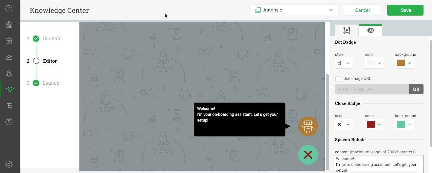432x173 pixels.
Task: Open the Close Badge style dropdown
Action: tap(344, 124)
